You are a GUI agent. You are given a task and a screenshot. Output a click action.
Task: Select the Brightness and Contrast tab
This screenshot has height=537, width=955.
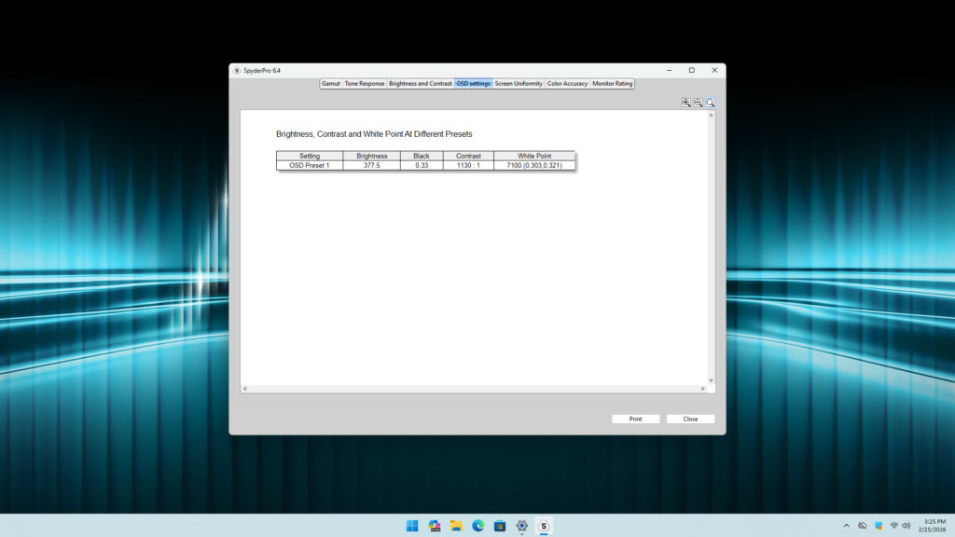point(420,84)
